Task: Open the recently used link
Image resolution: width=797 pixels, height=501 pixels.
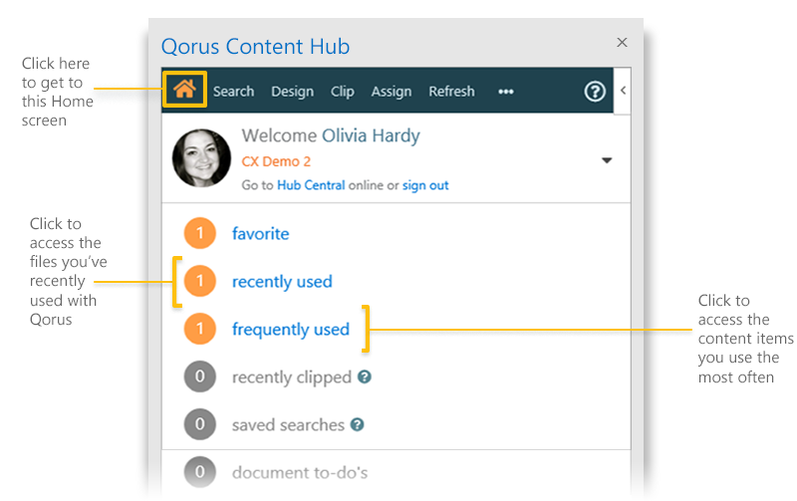Action: click(282, 282)
